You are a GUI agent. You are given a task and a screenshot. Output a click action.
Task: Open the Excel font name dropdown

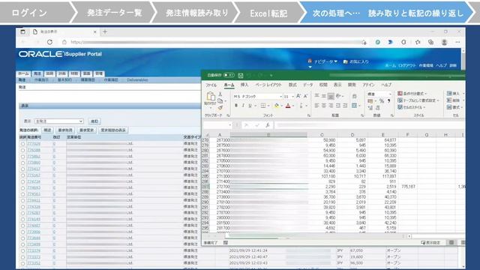(x=280, y=97)
